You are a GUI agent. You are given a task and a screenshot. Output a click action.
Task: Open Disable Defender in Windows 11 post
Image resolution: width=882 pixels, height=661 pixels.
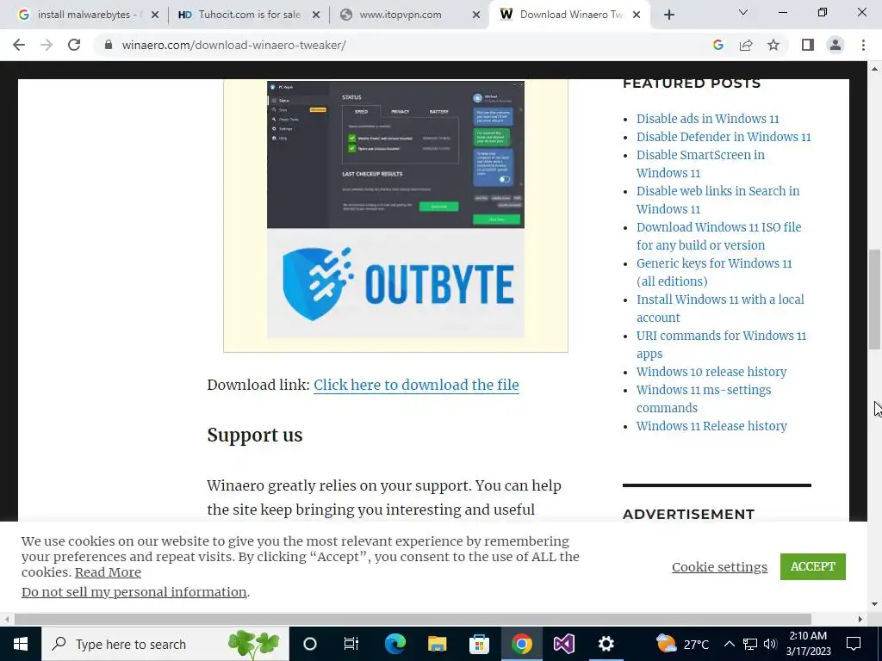[x=724, y=137]
